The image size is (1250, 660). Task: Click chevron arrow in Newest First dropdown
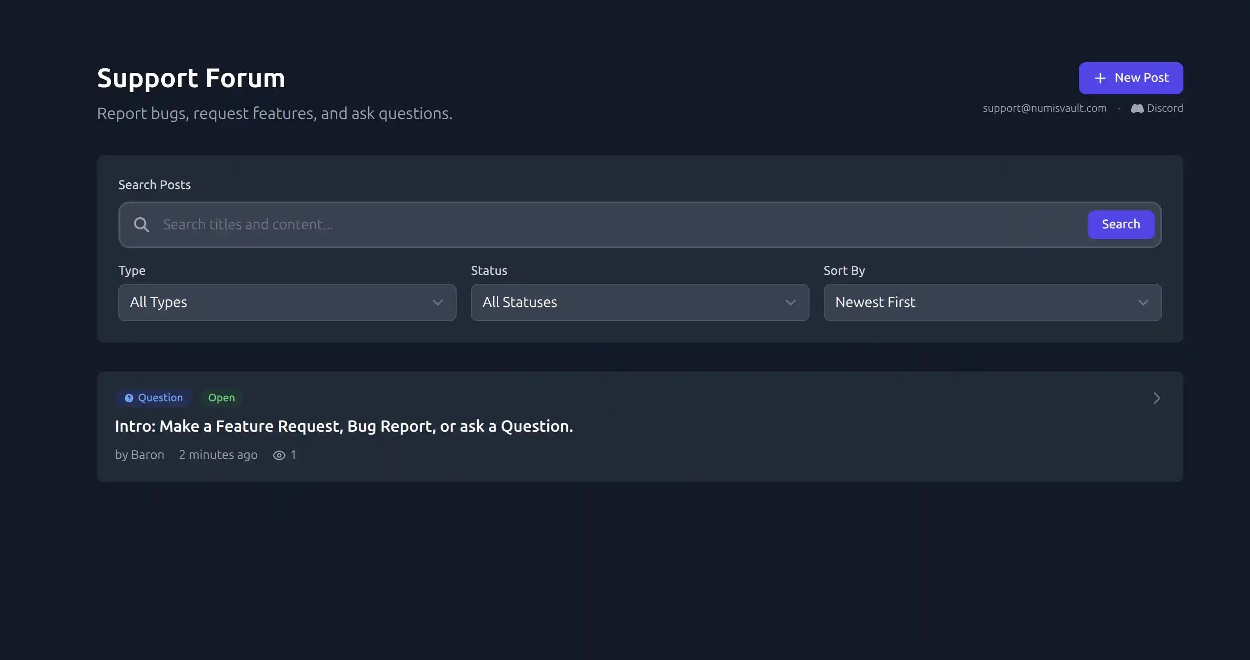tap(1143, 303)
